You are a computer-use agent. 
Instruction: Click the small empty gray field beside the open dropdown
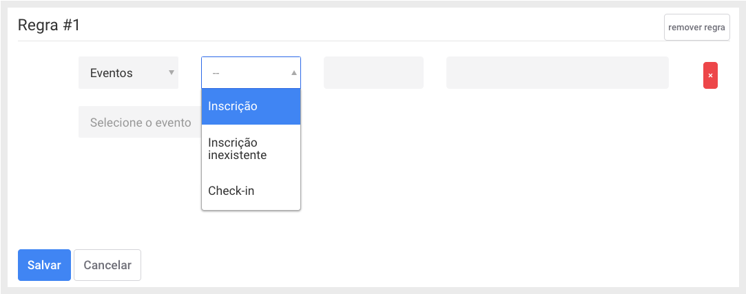point(373,73)
